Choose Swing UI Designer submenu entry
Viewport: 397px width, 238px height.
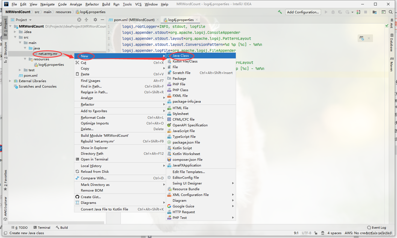pos(201,183)
